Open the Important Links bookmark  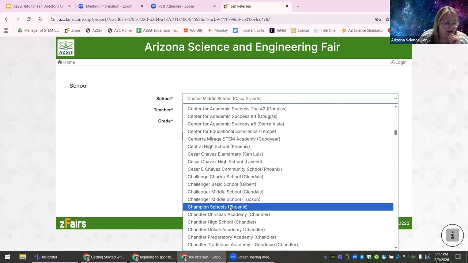click(x=249, y=31)
